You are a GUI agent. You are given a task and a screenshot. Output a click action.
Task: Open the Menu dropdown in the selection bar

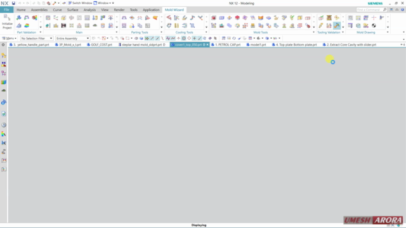click(x=10, y=38)
